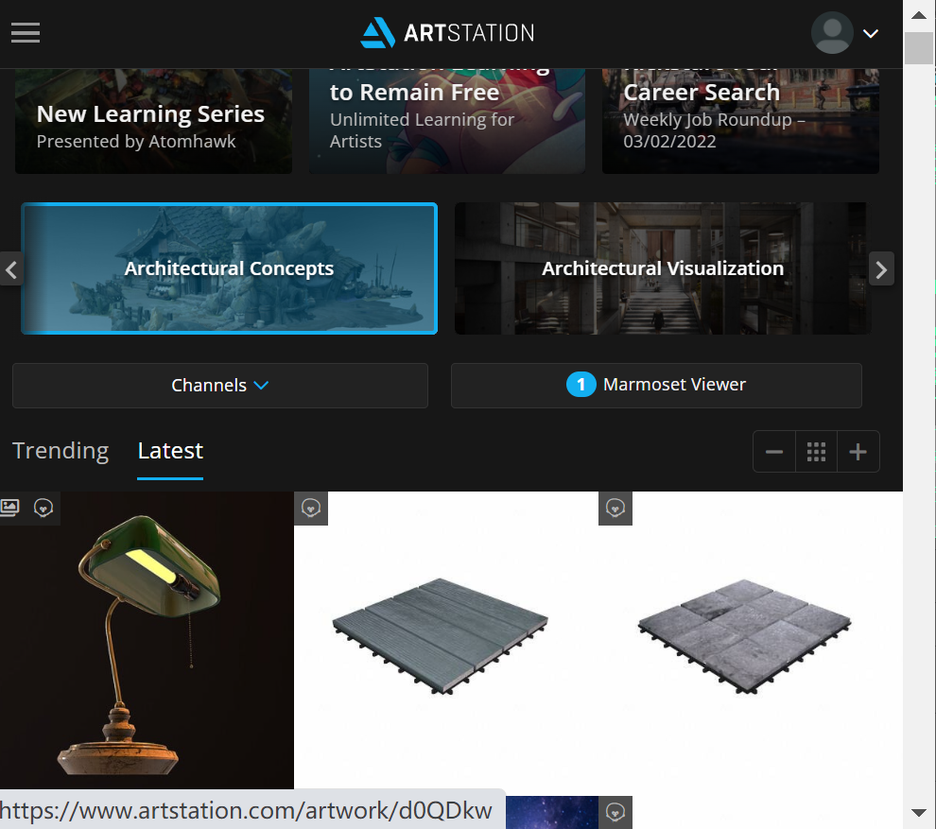Click the multi-image icon on the lamp thumbnail
The width and height of the screenshot is (936, 829).
[9, 508]
